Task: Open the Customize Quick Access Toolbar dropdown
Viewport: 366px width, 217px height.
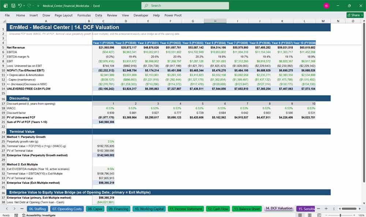Action: tap(38, 6)
